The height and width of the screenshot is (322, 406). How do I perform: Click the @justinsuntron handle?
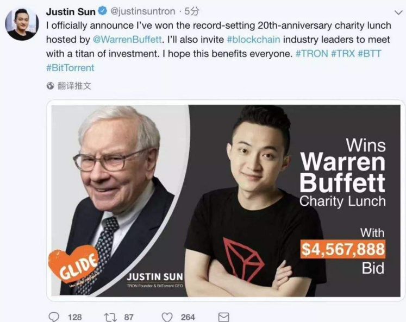click(142, 11)
